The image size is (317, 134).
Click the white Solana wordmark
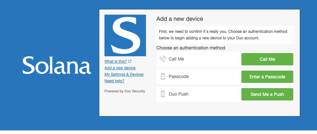click(x=56, y=65)
